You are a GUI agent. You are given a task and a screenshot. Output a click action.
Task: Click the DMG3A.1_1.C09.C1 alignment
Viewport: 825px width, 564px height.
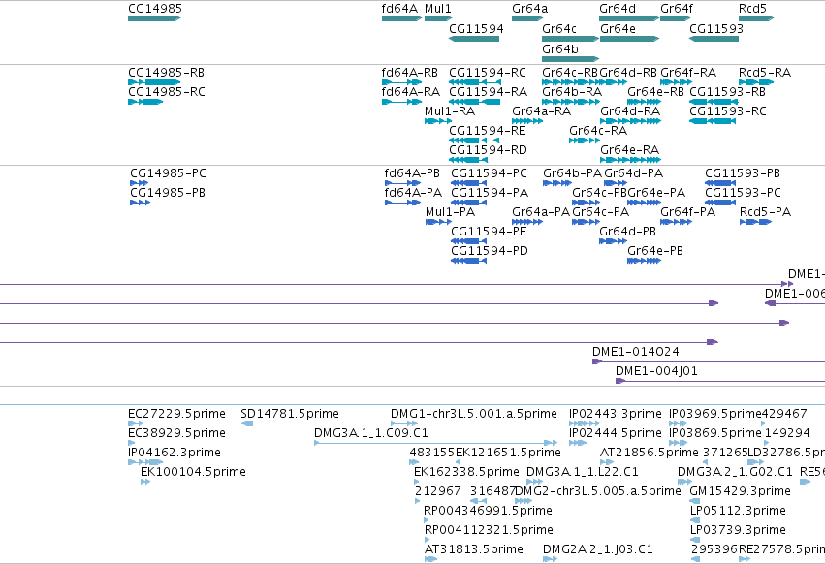click(x=435, y=443)
